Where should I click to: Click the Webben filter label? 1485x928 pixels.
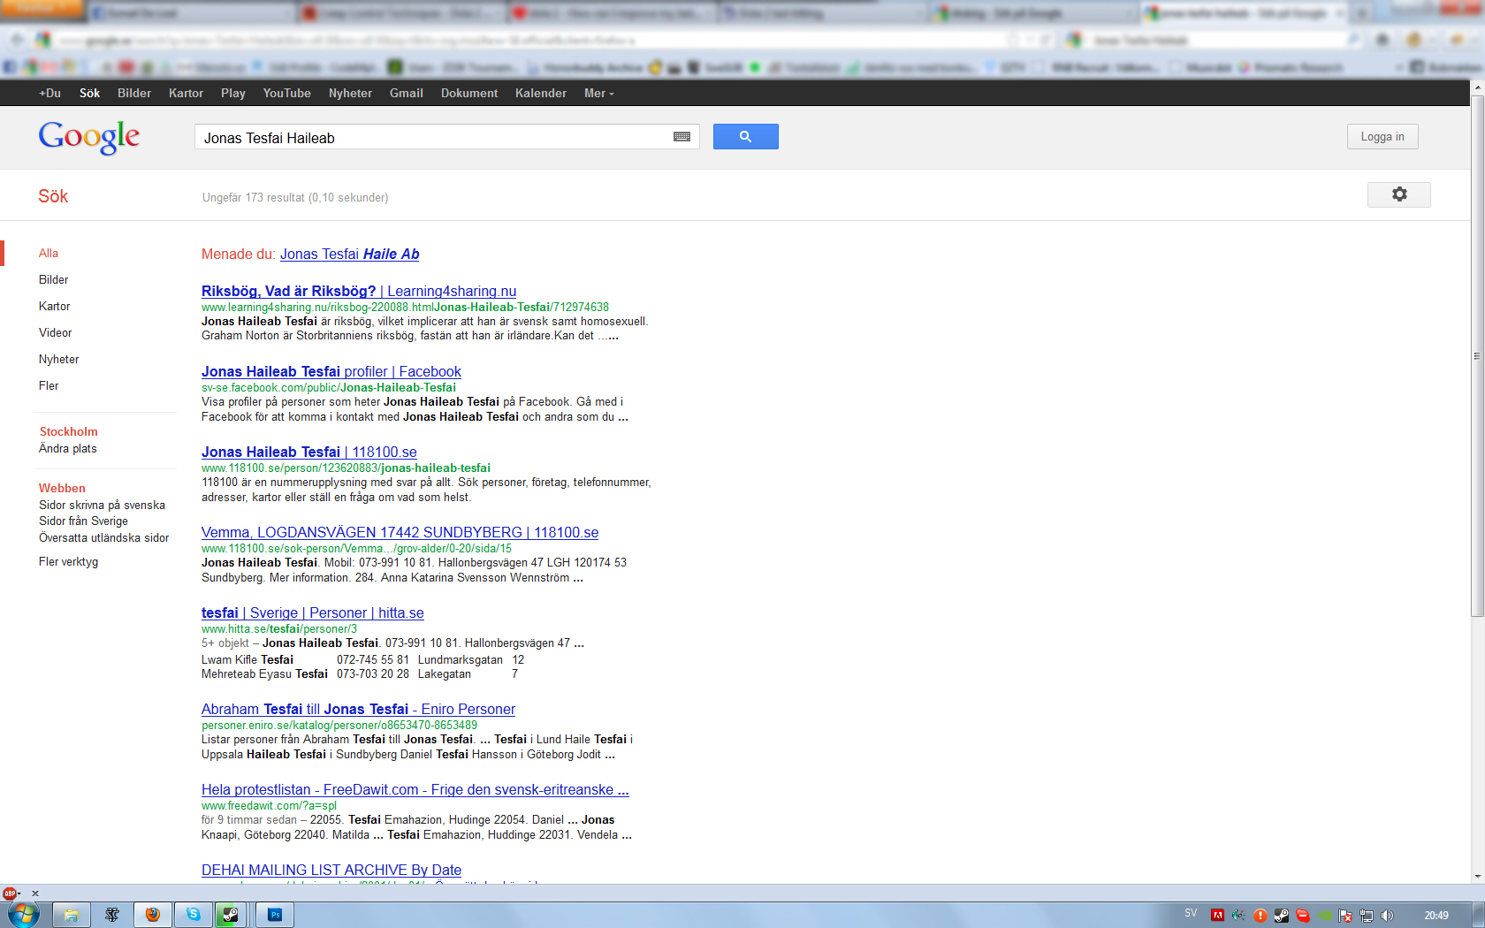(62, 488)
